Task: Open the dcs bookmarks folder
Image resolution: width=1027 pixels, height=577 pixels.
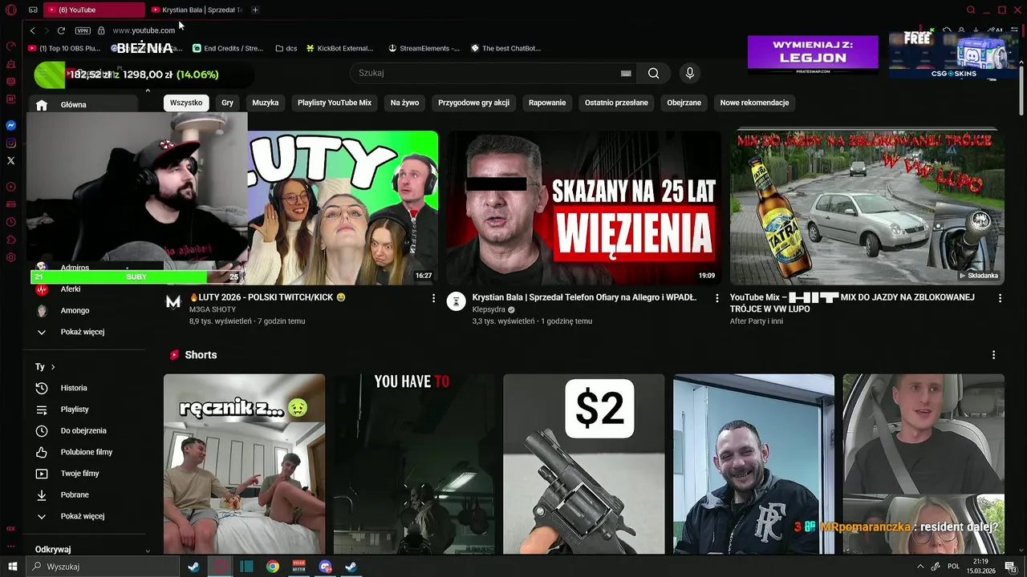Action: (x=286, y=48)
